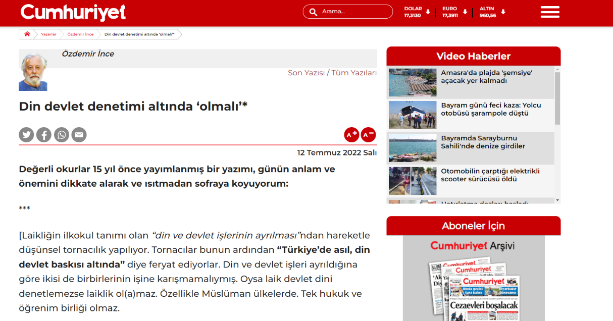Image resolution: width=613 pixels, height=321 pixels.
Task: Increase font size with A+ button
Action: tap(351, 135)
